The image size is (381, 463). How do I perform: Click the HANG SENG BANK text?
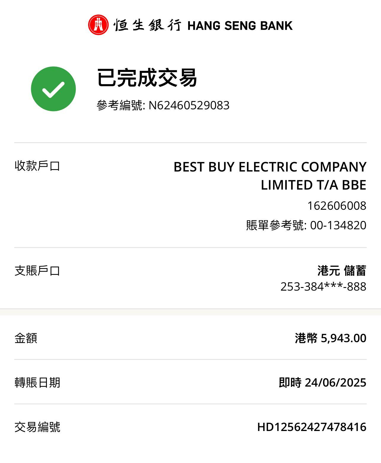[240, 26]
